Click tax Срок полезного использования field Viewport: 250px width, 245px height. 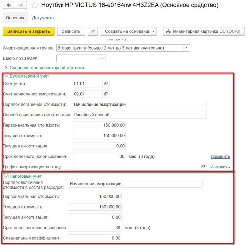pos(95,228)
